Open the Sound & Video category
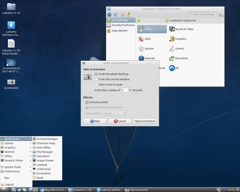The image size is (240, 192). 181,29
